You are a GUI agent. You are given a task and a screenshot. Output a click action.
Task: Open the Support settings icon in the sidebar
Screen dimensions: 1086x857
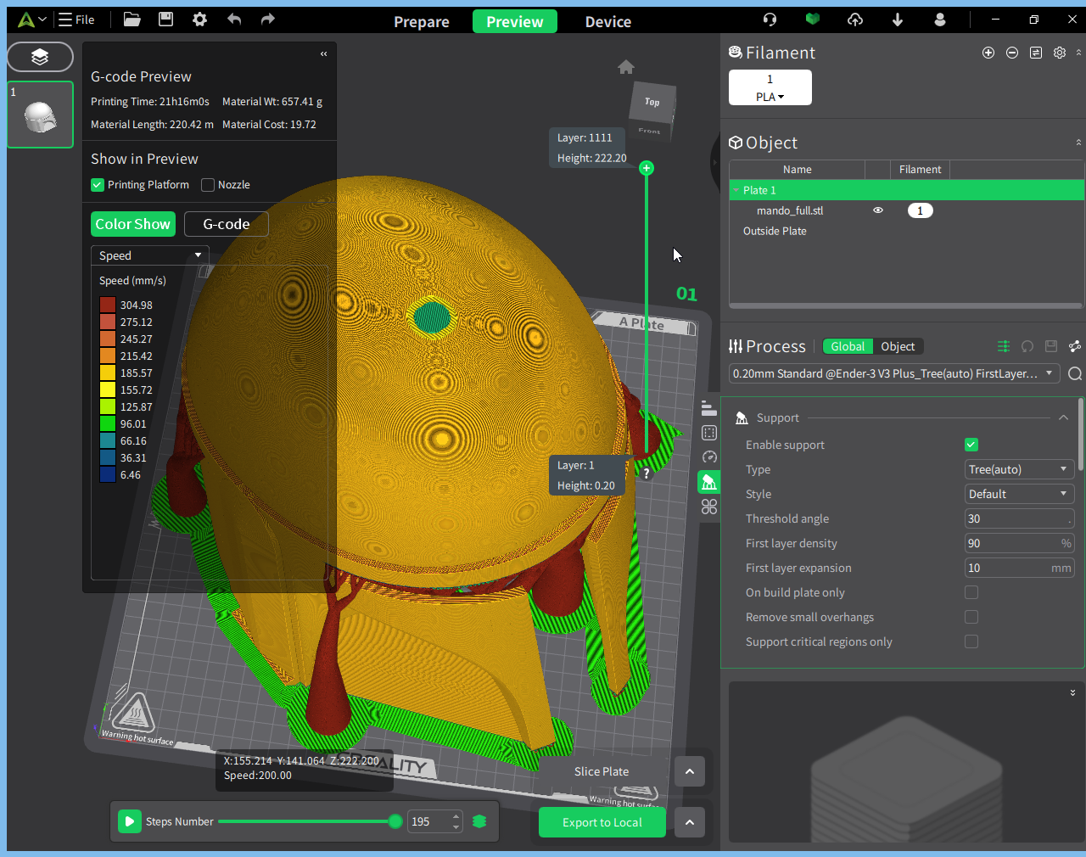708,482
